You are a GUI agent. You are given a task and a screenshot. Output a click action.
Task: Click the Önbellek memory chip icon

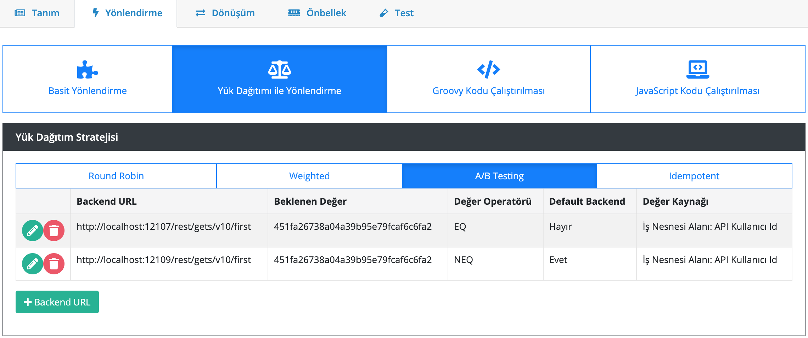coord(294,13)
